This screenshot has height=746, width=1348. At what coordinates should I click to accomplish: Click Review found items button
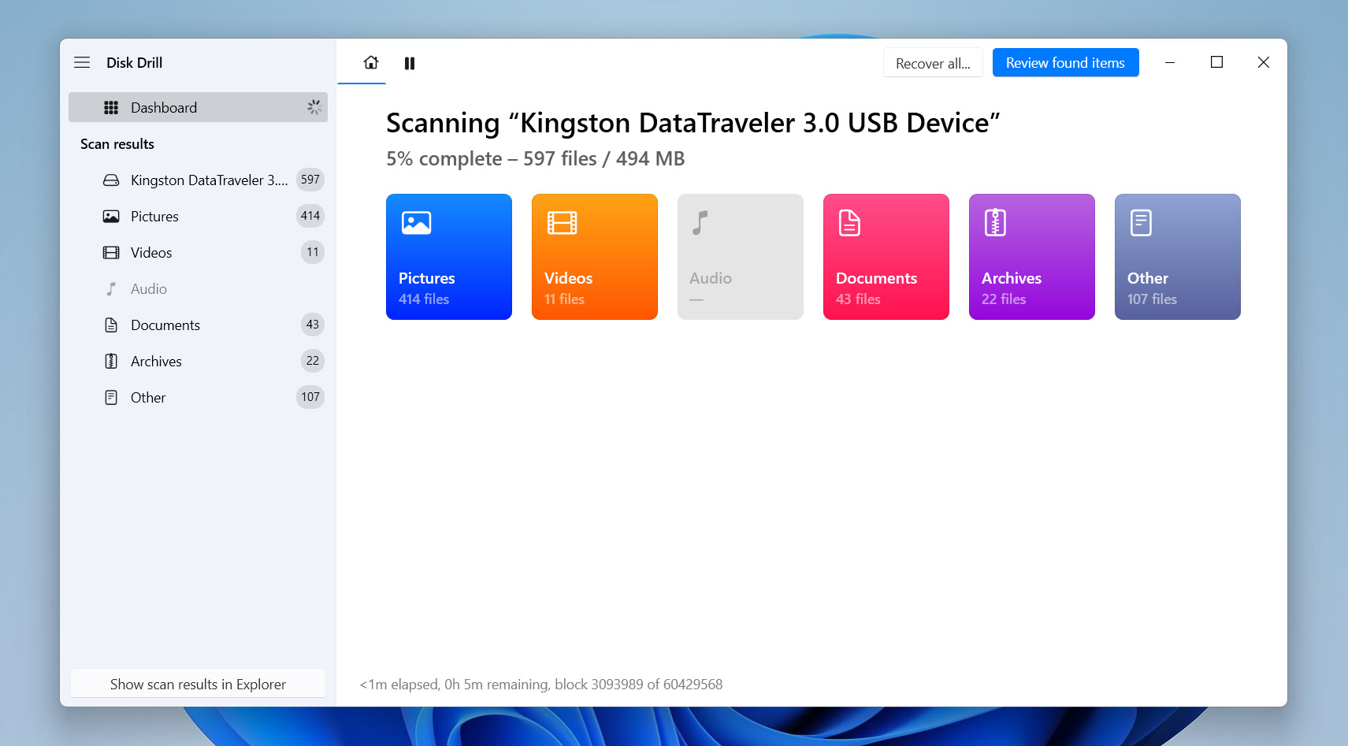point(1065,63)
